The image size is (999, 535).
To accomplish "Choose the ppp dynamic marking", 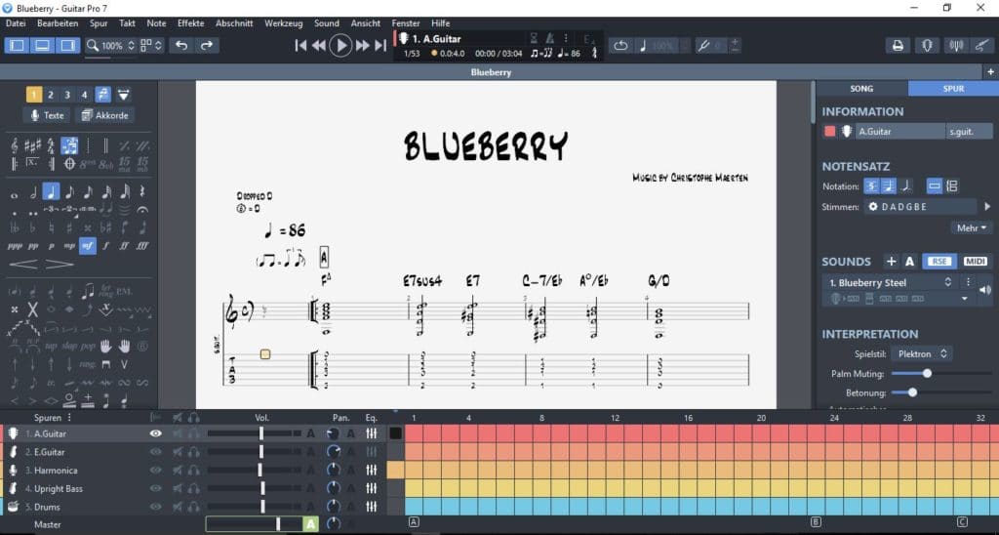I will tap(15, 245).
